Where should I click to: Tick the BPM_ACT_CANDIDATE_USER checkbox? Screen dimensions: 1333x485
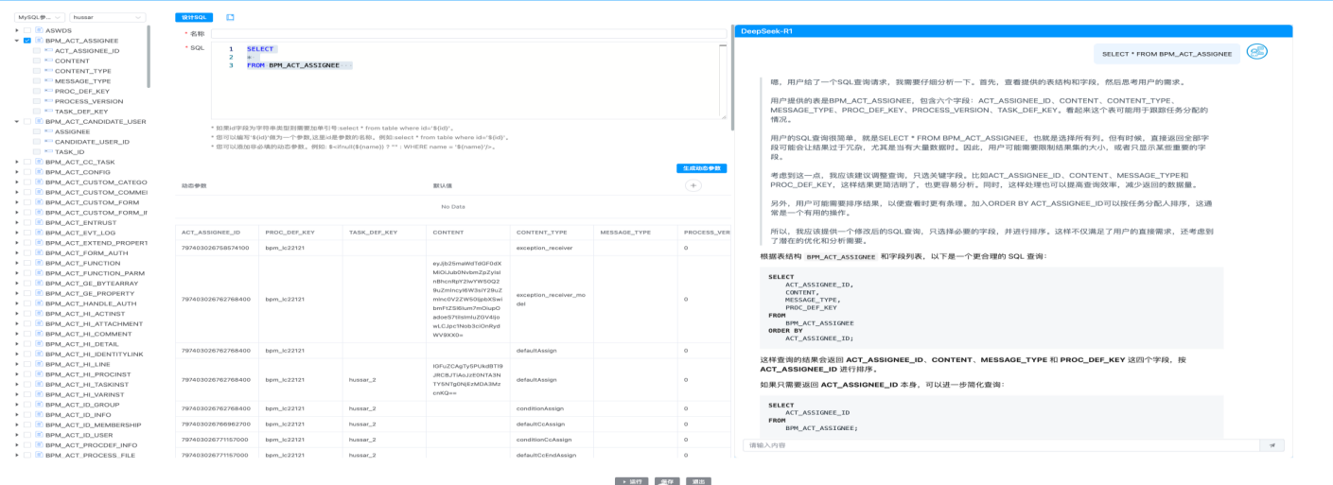pyautogui.click(x=27, y=121)
